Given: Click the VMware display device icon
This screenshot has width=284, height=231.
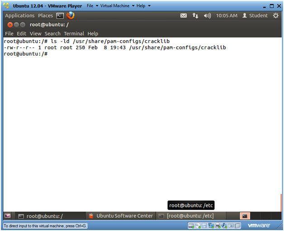Looking at the screenshot, I should (x=231, y=226).
